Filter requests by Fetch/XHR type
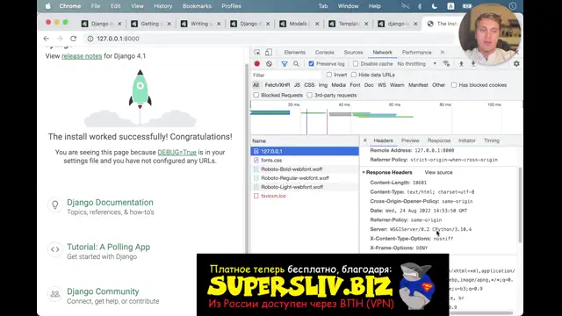 point(277,85)
